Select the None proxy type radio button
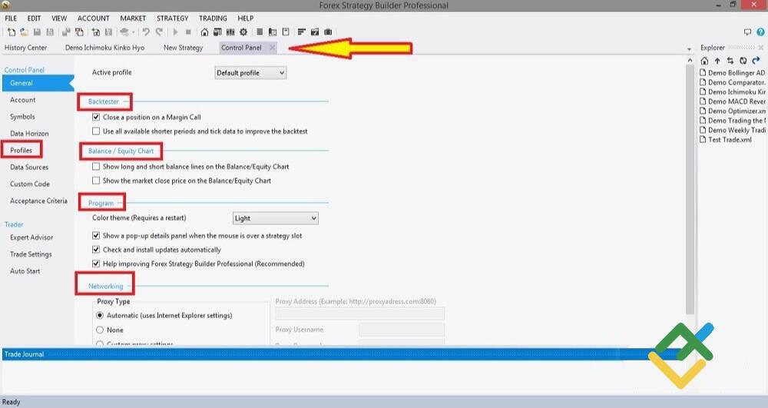Screen dimensions: 768x408 click(100, 330)
